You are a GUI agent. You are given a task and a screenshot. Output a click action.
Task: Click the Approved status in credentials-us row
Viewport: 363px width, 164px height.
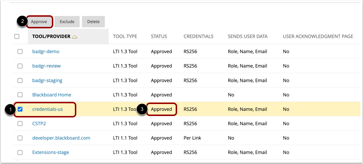[x=161, y=109]
